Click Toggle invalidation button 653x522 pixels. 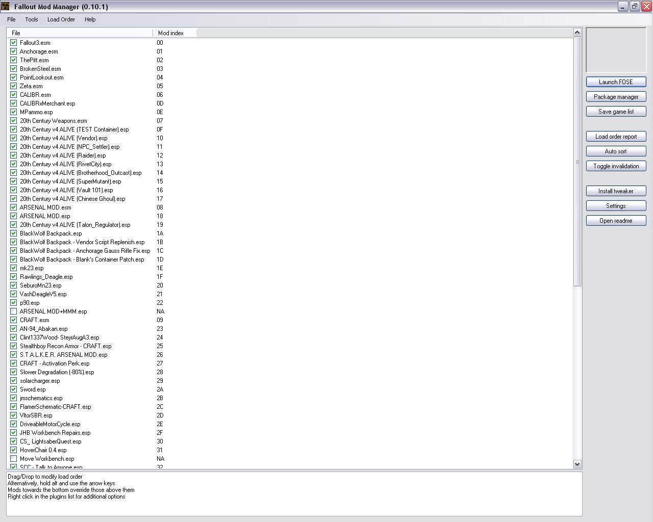pos(616,166)
